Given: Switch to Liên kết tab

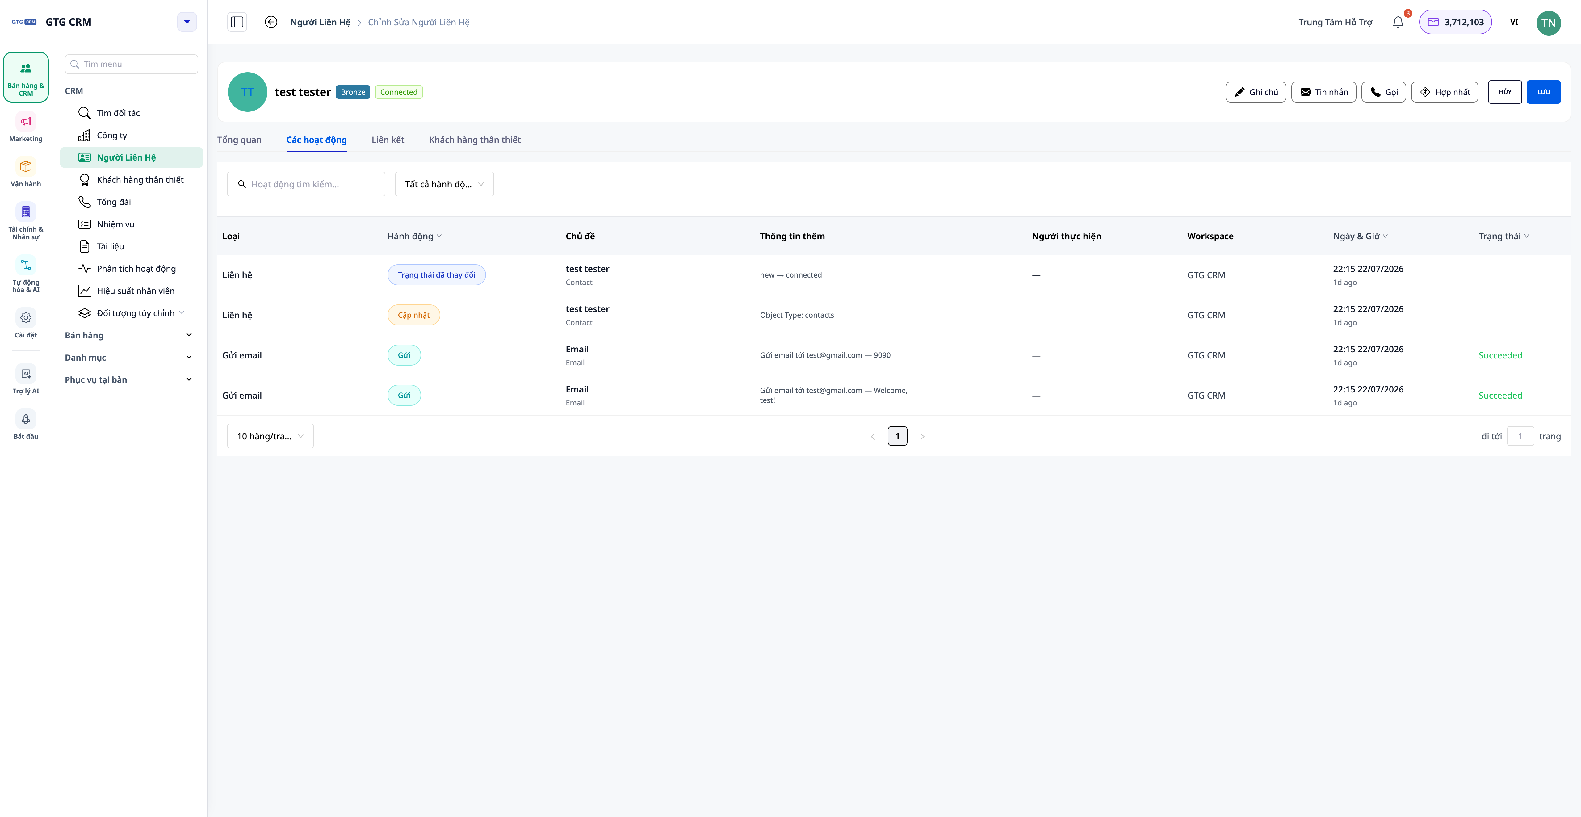Looking at the screenshot, I should [x=388, y=140].
